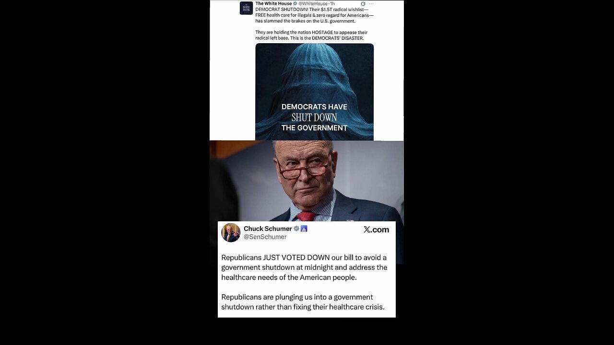This screenshot has height=345, width=614.
Task: Click Chuck Schumer's profile avatar
Action: point(231,232)
